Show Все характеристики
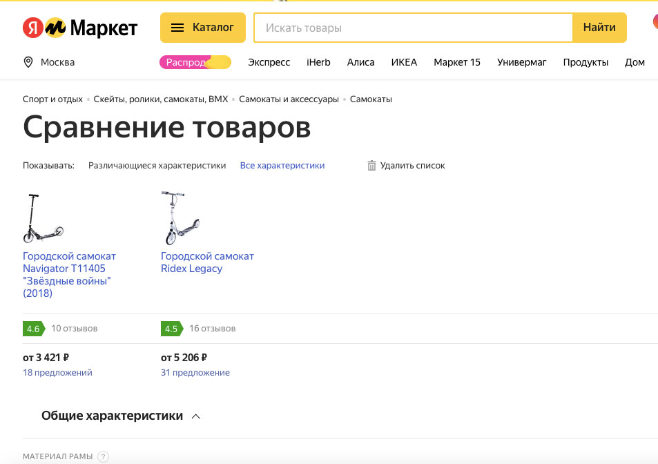Screen dimensions: 658x464 click(x=282, y=166)
